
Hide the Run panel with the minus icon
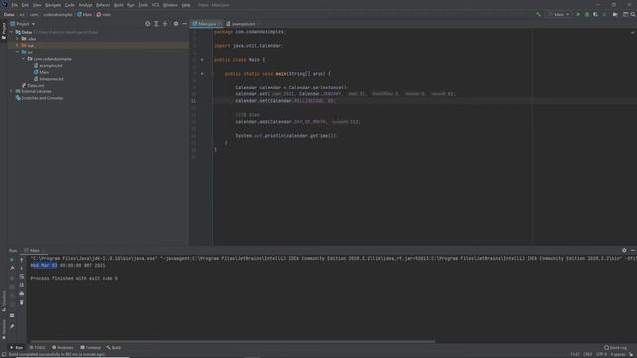point(633,250)
